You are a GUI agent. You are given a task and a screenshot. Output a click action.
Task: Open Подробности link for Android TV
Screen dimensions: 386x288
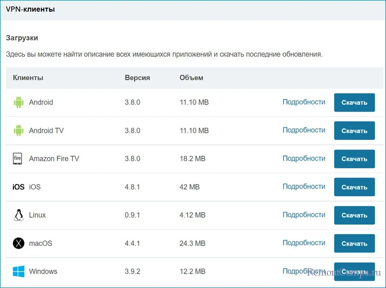[x=304, y=130]
